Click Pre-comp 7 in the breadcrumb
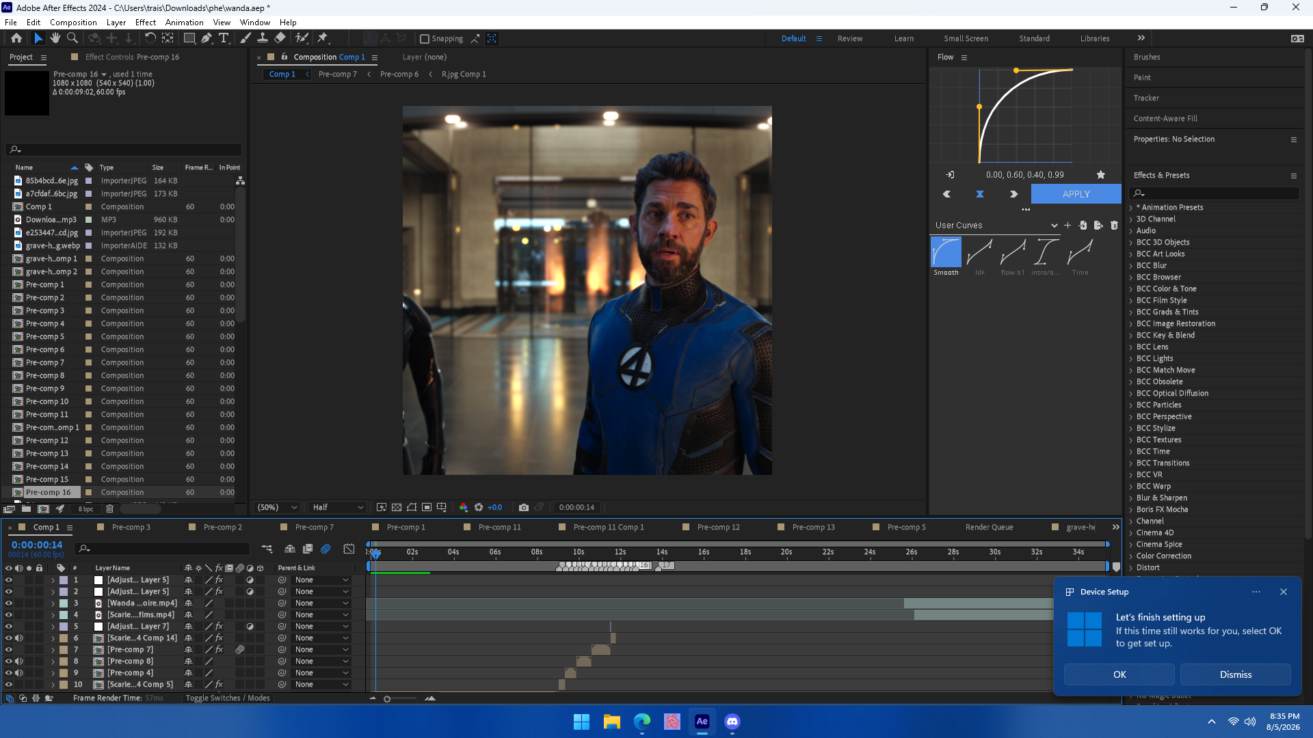Viewport: 1313px width, 738px height. [x=337, y=74]
